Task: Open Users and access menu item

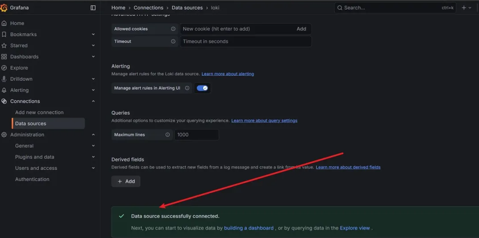Action: click(x=36, y=168)
